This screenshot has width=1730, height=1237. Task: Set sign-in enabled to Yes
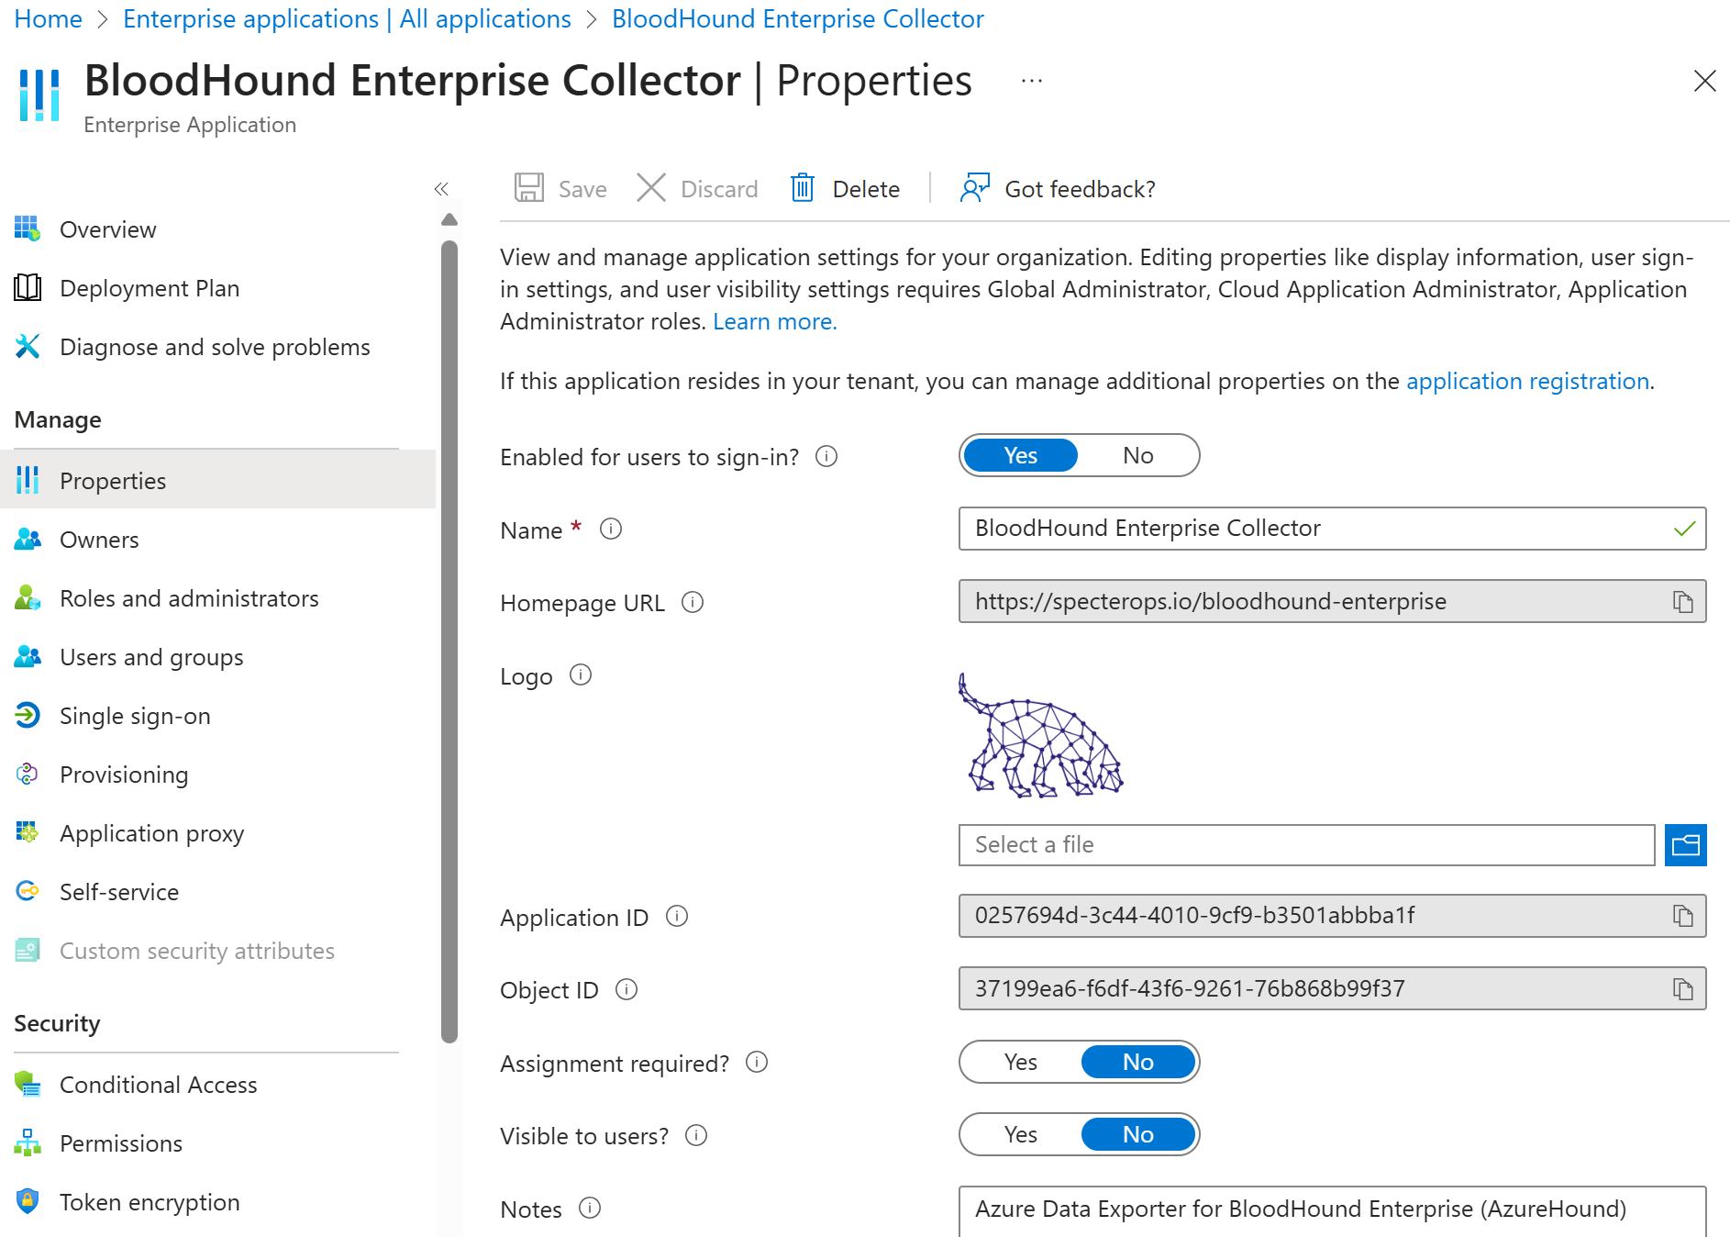pyautogui.click(x=1020, y=455)
